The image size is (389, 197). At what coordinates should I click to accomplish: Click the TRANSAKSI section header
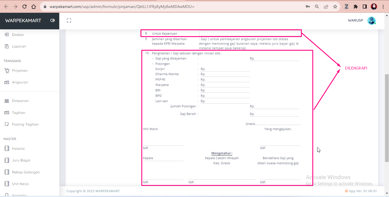click(12, 61)
